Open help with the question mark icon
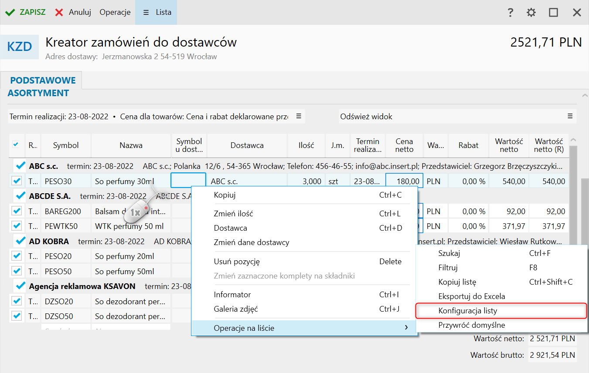This screenshot has height=373, width=589. [511, 13]
